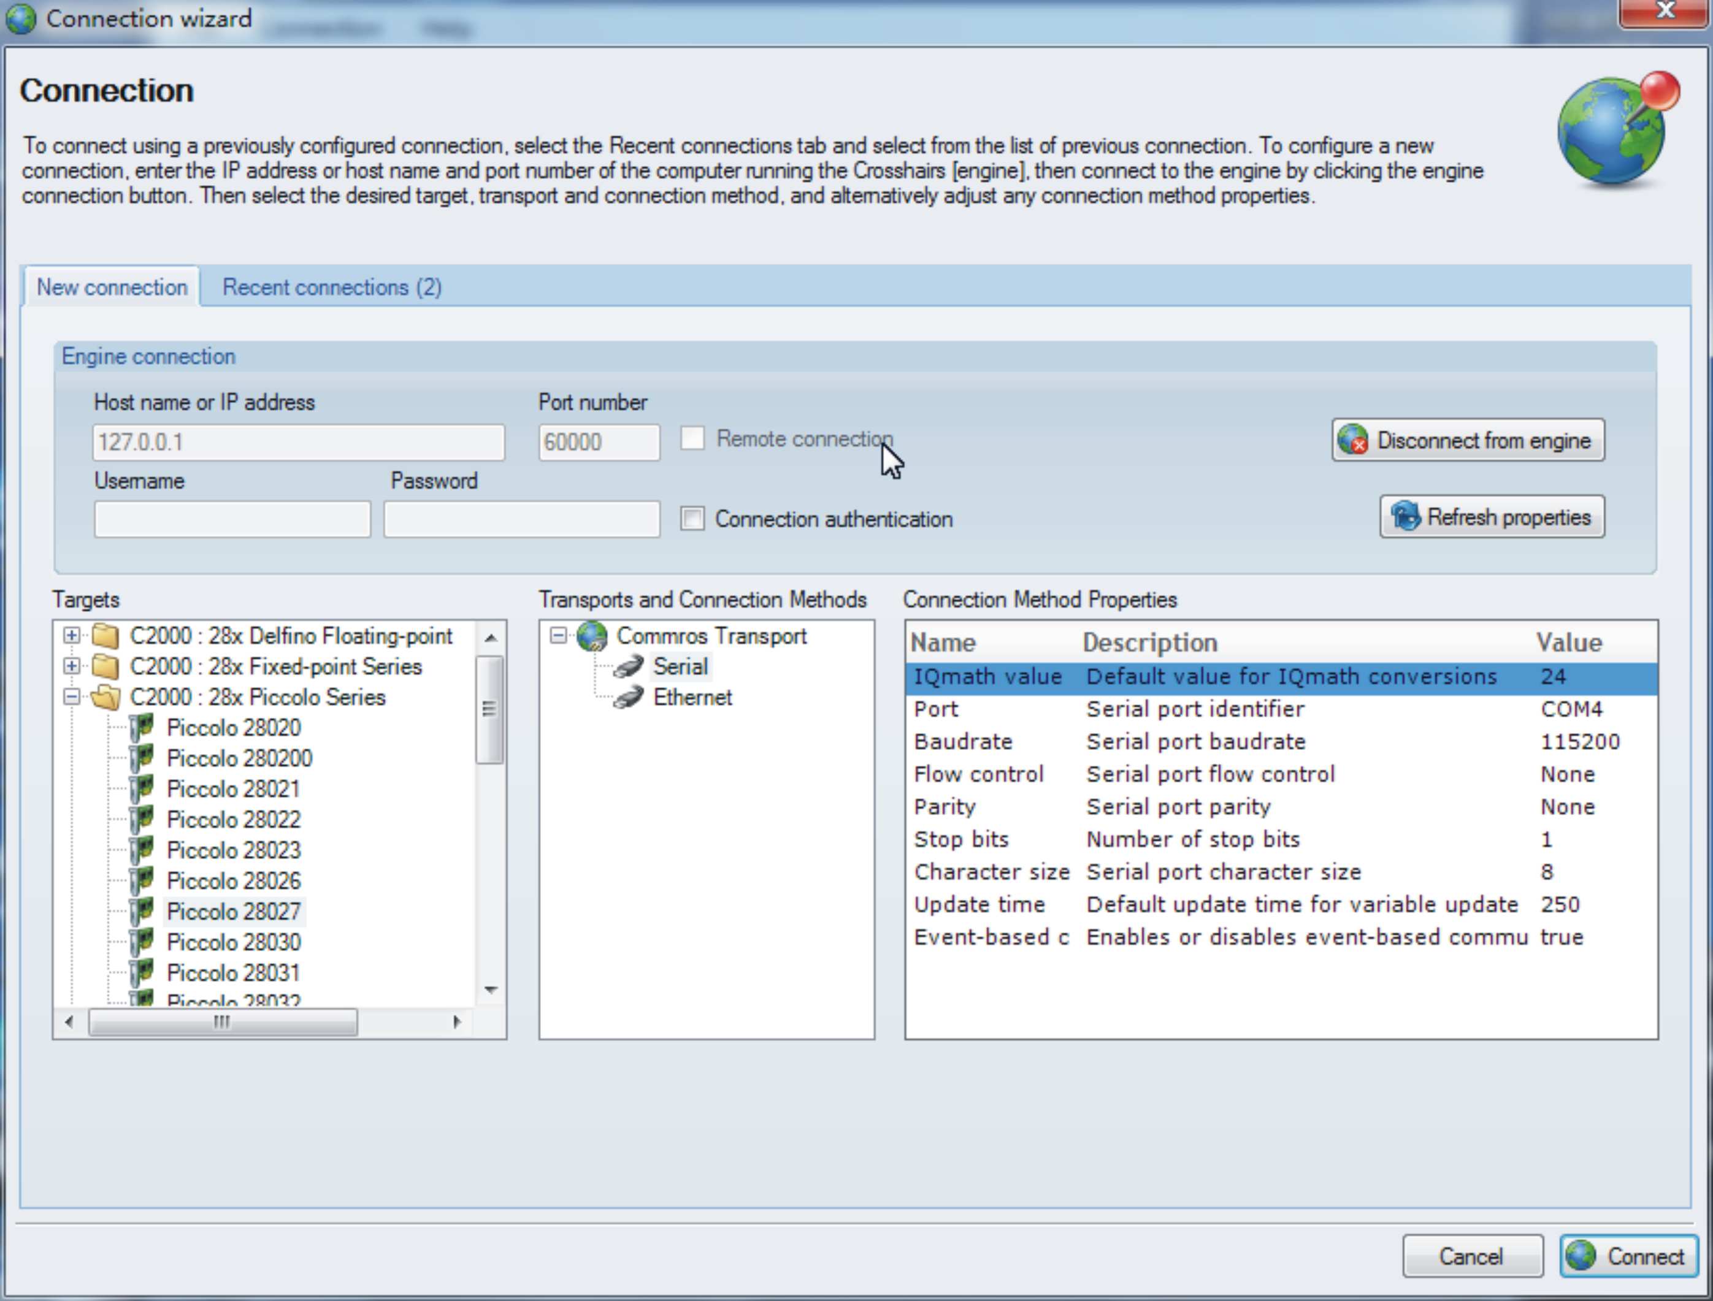This screenshot has height=1301, width=1713.
Task: Select the New connection tab
Action: [112, 288]
